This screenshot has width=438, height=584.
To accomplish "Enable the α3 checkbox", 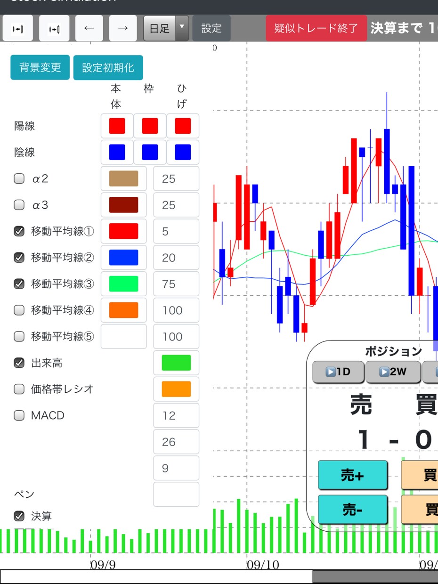I will (19, 205).
